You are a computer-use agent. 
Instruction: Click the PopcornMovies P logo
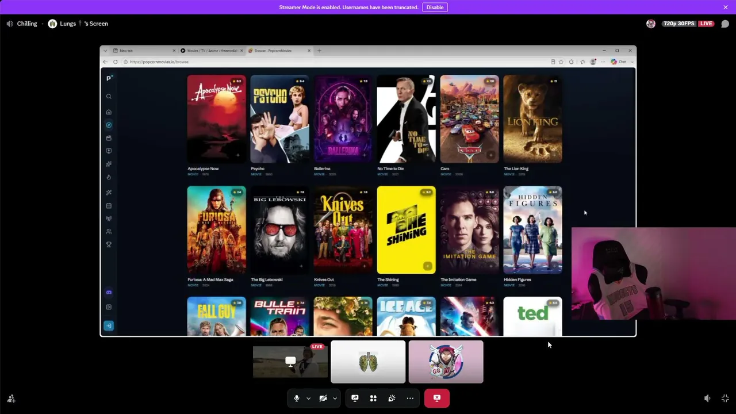109,78
